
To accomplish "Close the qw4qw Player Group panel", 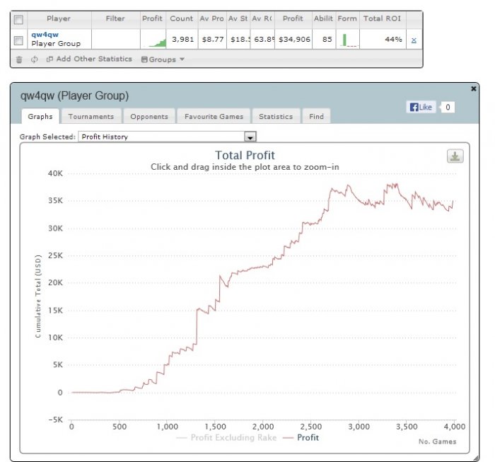I will [473, 88].
